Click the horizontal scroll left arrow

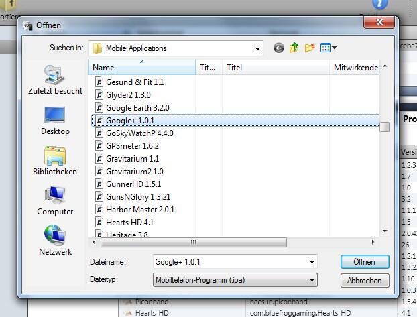[94, 242]
